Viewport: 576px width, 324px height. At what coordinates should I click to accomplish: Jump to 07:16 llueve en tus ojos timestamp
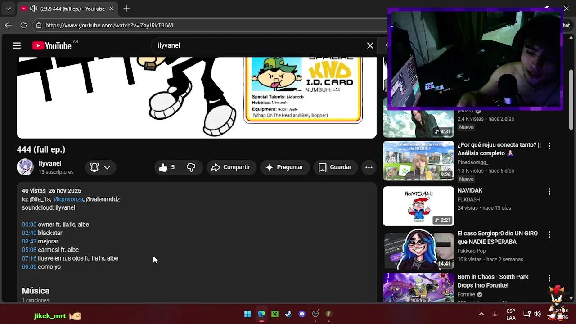[29, 258]
